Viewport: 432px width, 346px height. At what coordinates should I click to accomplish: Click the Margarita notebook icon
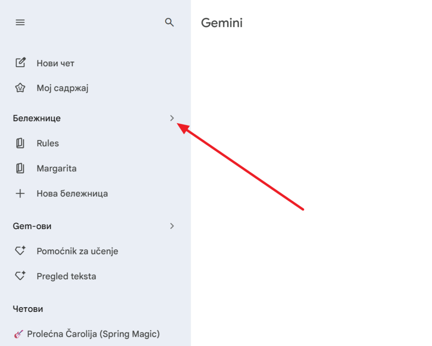[20, 169]
